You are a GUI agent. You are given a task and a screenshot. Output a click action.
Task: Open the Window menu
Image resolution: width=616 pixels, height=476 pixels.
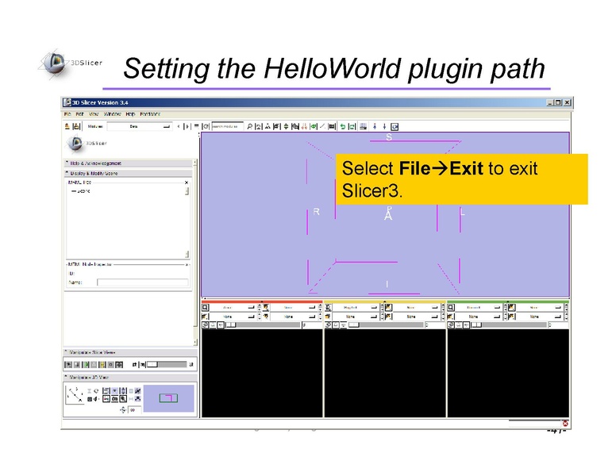(112, 114)
